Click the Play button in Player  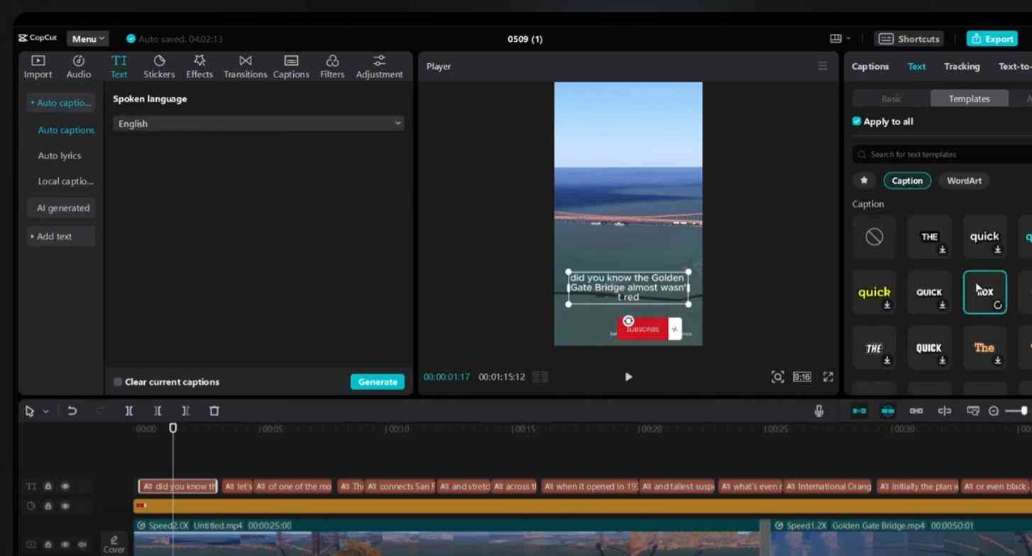[x=628, y=377]
